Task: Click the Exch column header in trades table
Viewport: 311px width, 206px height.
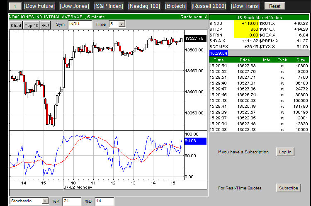Action: pyautogui.click(x=282, y=60)
